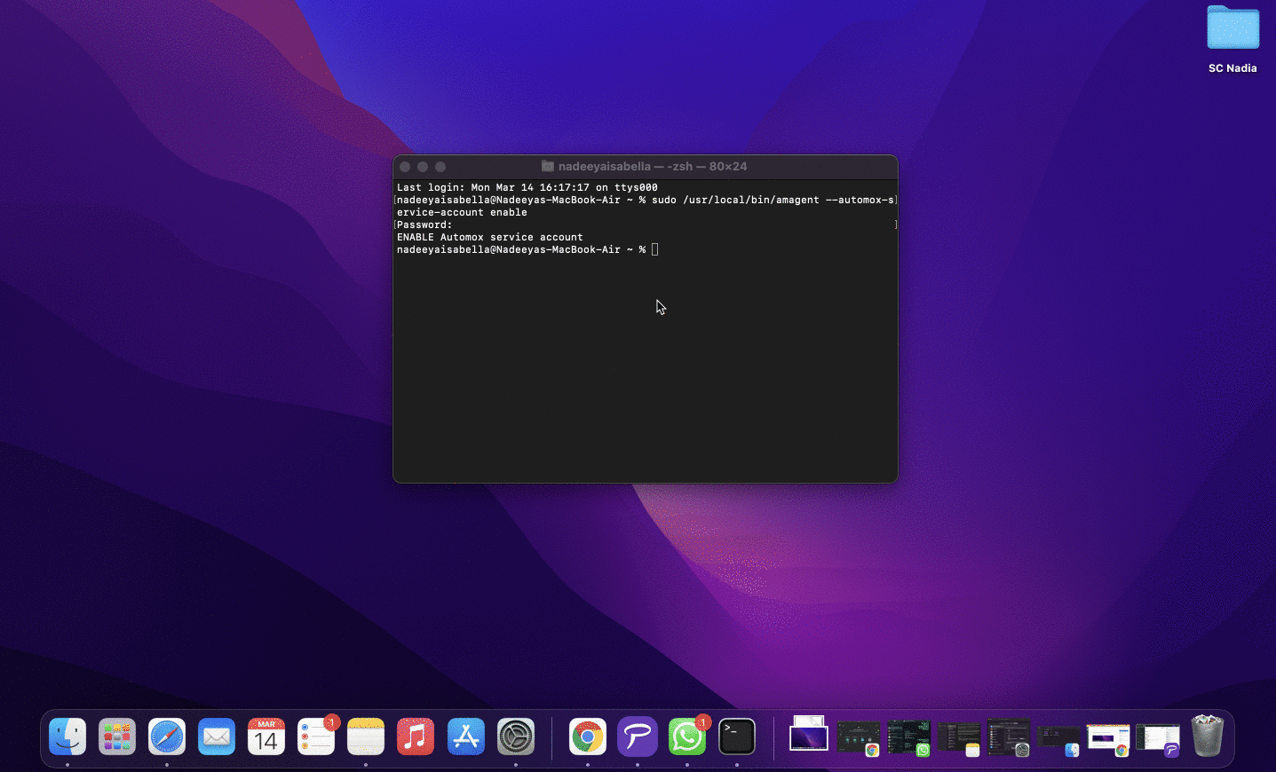Open the Calendar icon showing MAR 14

[x=266, y=737]
